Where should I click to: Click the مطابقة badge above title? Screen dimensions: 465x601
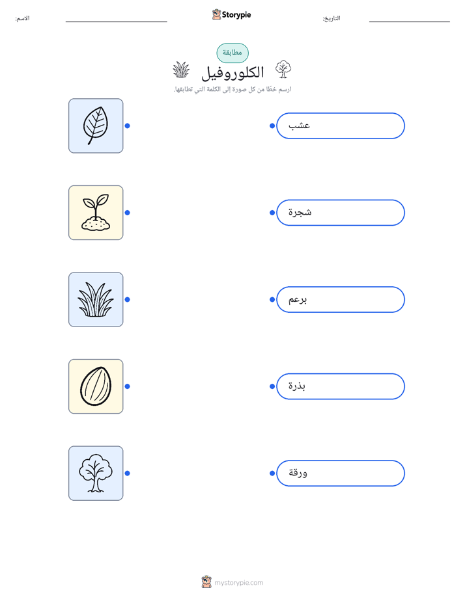232,53
